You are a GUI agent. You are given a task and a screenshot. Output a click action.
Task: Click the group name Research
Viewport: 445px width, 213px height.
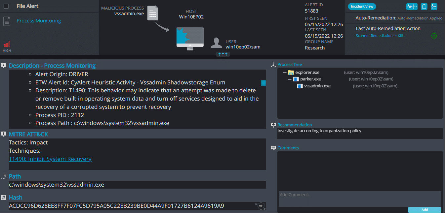click(315, 48)
